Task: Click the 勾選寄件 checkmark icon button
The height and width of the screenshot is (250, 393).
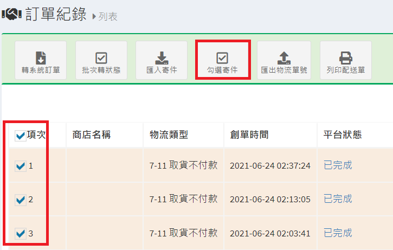Action: [222, 60]
